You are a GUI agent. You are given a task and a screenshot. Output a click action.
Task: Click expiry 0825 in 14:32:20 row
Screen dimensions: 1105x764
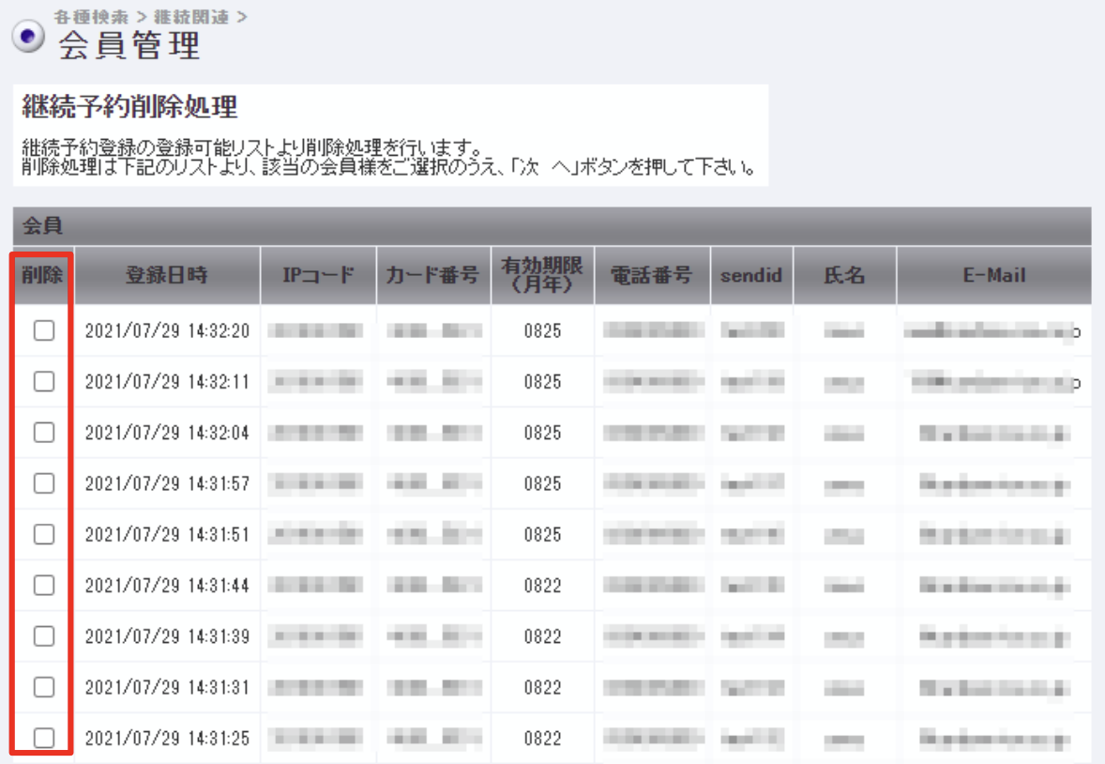542,331
